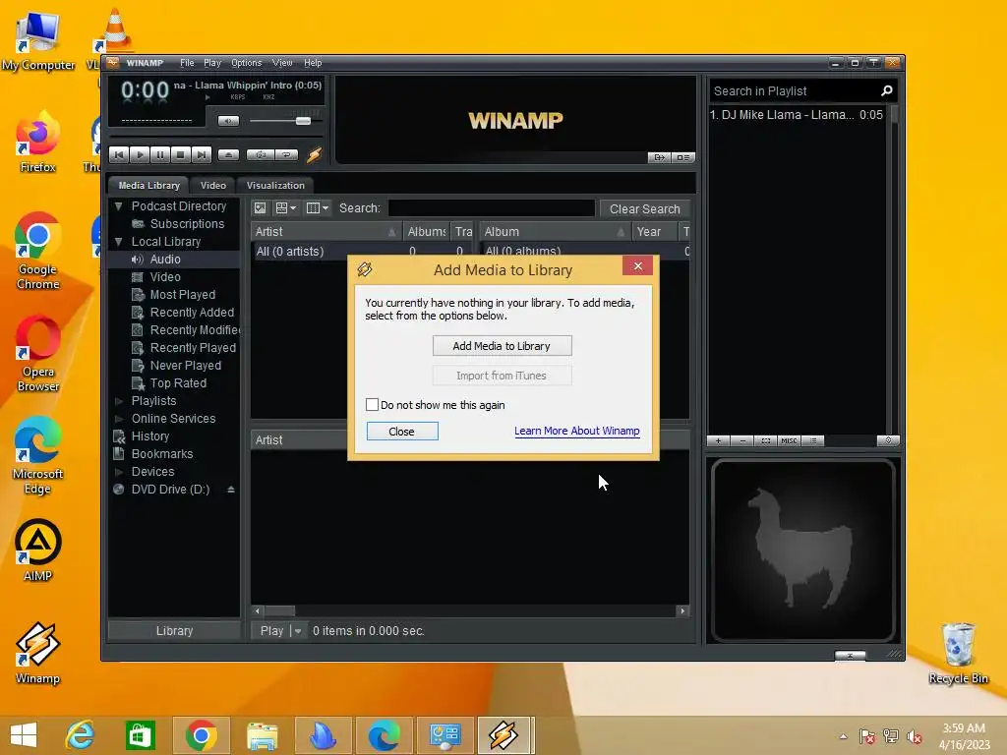Click the library Search input field

click(x=492, y=208)
